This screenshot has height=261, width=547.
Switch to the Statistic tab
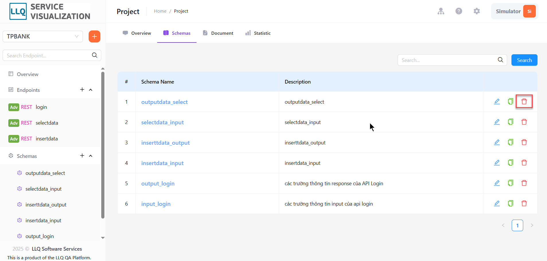(x=258, y=33)
